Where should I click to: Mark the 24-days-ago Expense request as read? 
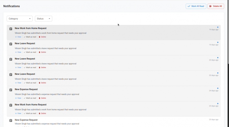tap(30, 98)
